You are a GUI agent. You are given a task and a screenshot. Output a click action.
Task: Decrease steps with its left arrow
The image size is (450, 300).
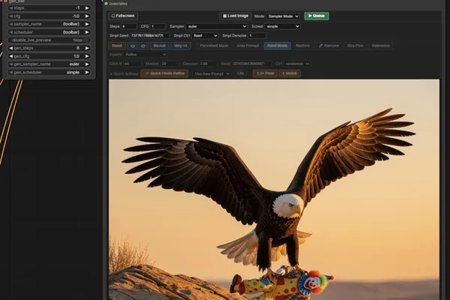(x=11, y=8)
